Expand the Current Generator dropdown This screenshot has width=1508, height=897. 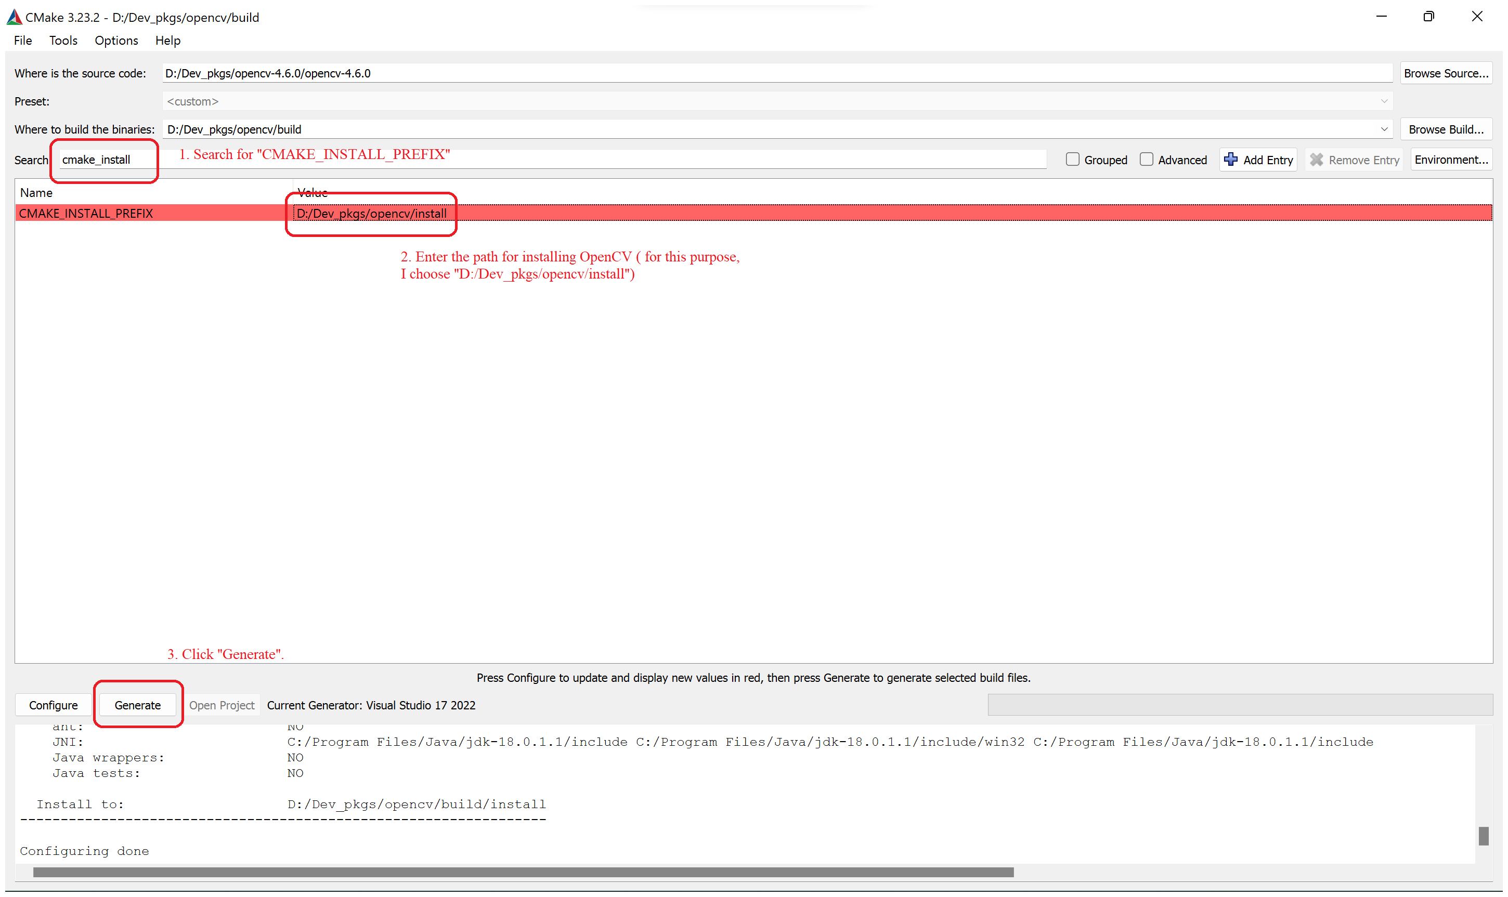pyautogui.click(x=372, y=705)
